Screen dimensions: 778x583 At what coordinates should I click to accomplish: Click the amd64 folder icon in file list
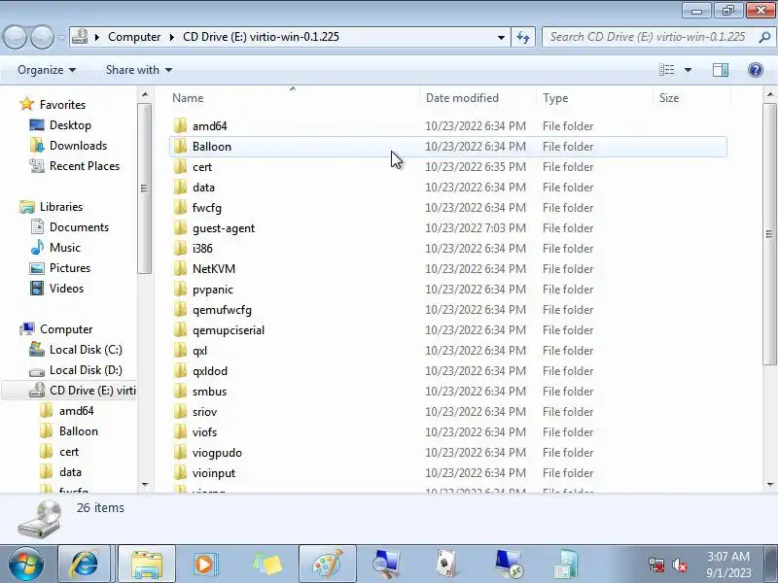[x=181, y=125]
